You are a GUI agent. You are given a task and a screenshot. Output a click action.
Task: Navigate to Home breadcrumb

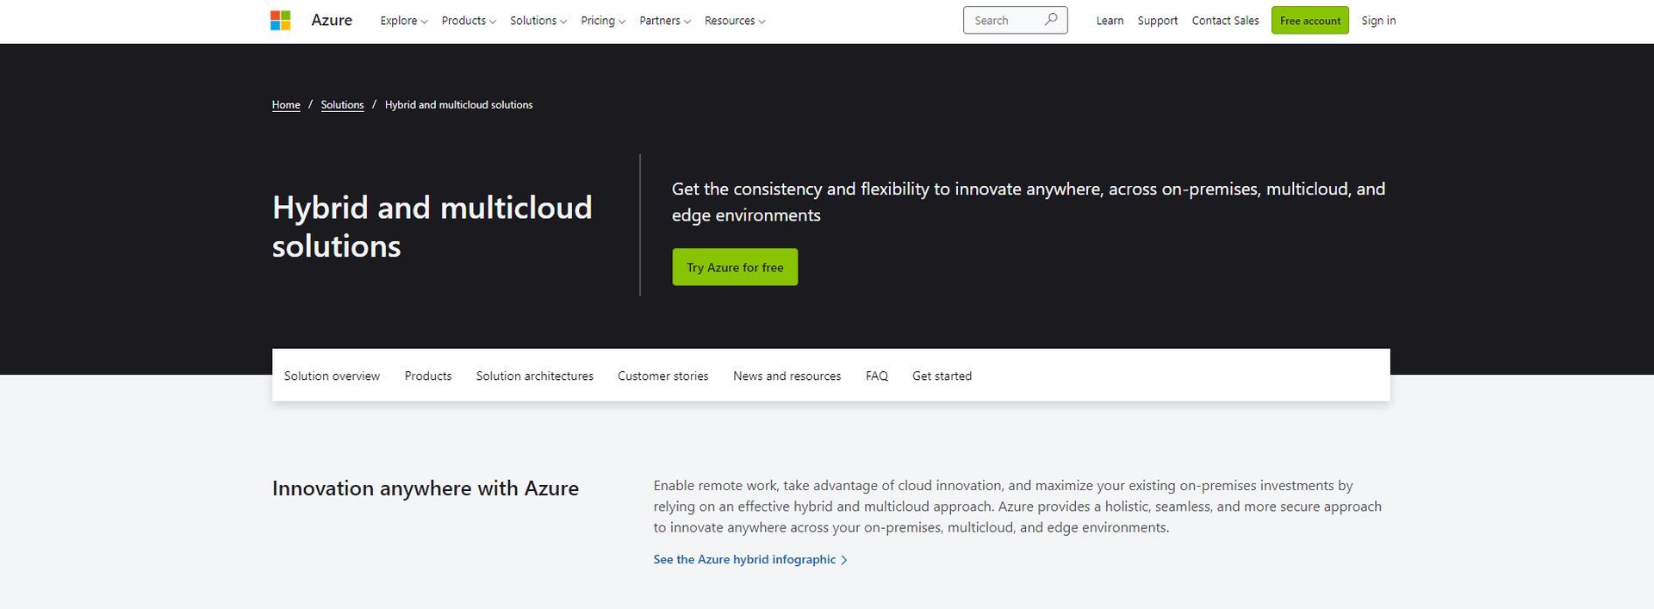coord(286,105)
